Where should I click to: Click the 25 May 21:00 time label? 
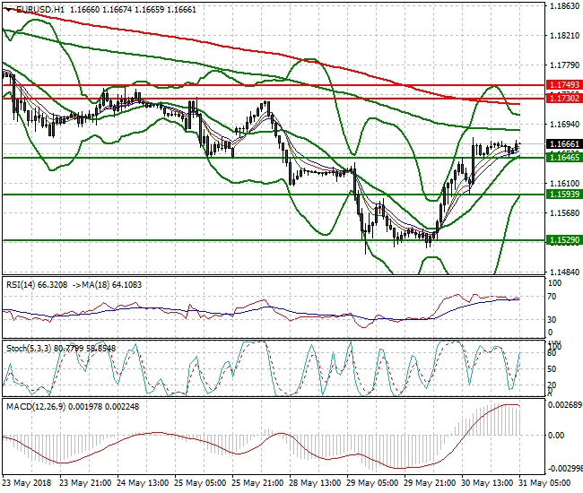click(x=257, y=483)
